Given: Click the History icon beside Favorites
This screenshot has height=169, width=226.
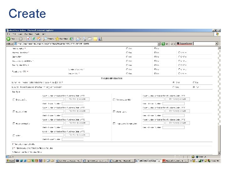Looking at the screenshot, I should coord(72,39).
